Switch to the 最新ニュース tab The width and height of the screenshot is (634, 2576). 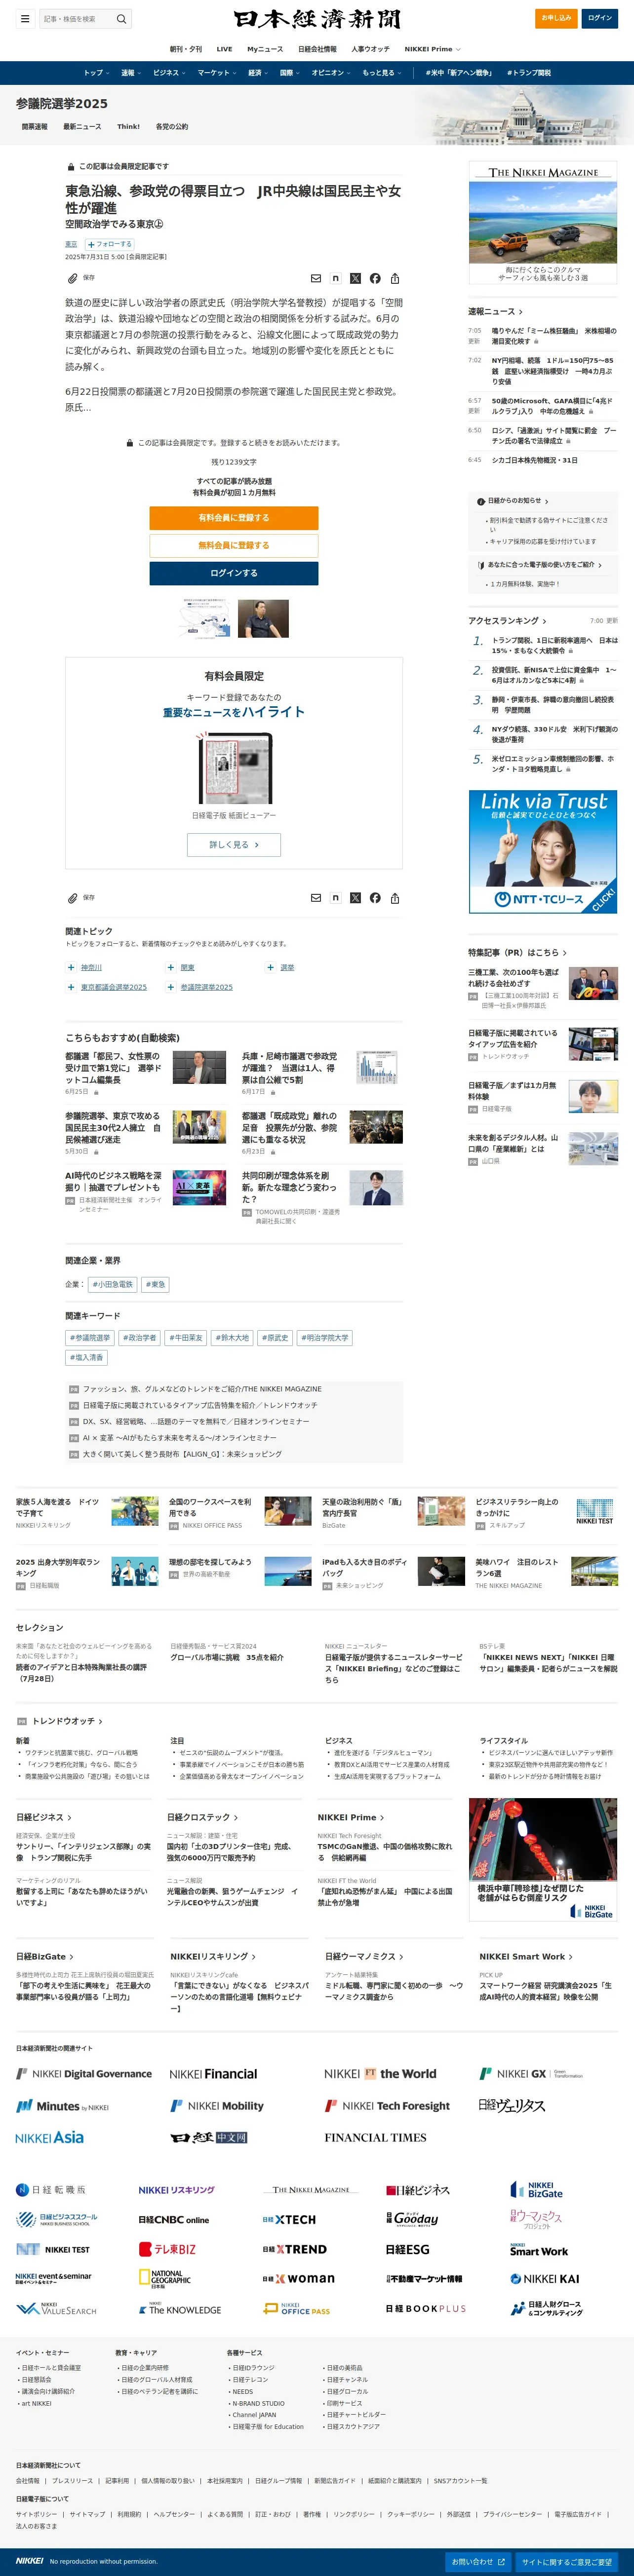pos(82,127)
